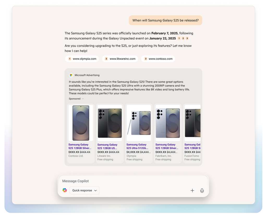Click citation badge 2 in the answer text
Viewport: 267px width, 219px height.
(183, 38)
